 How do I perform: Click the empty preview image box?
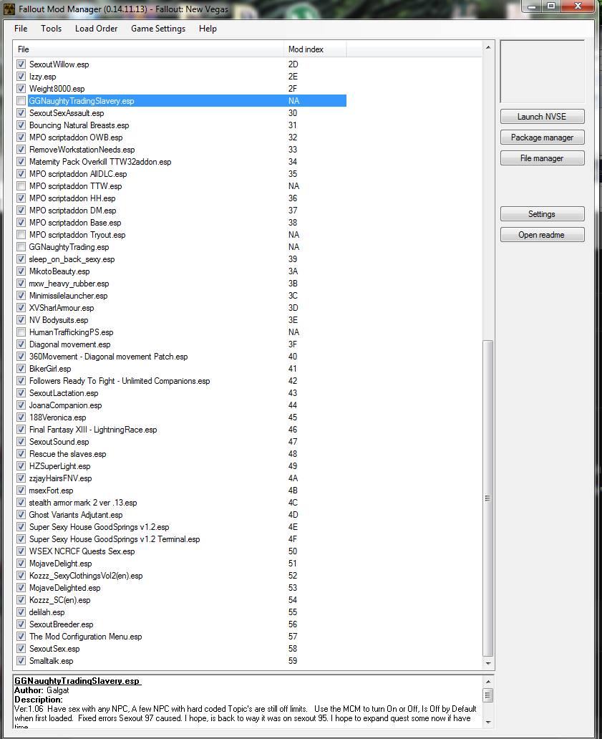point(542,72)
